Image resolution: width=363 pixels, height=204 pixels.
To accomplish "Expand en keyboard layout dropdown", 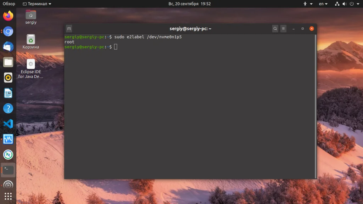I will [x=323, y=4].
